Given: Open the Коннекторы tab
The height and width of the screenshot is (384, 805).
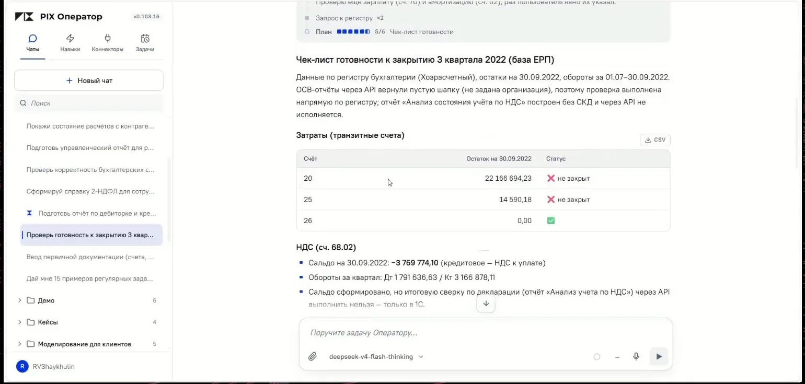Looking at the screenshot, I should coord(108,43).
